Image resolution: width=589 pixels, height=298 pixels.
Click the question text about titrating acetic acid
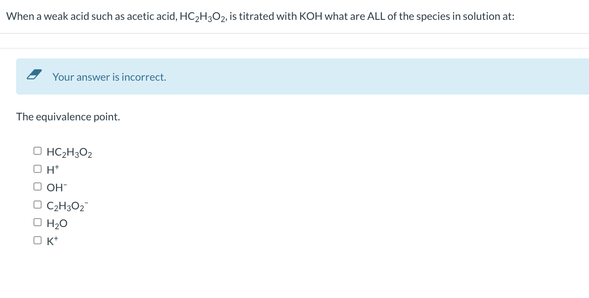[x=261, y=16]
